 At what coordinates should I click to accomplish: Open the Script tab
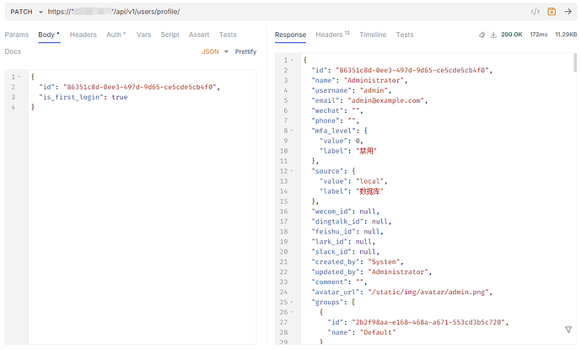point(169,35)
